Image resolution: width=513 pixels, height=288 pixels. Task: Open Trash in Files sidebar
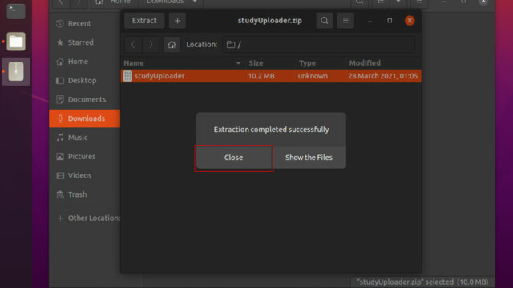85,194
